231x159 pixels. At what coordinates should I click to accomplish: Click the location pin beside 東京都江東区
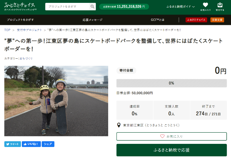119,125
